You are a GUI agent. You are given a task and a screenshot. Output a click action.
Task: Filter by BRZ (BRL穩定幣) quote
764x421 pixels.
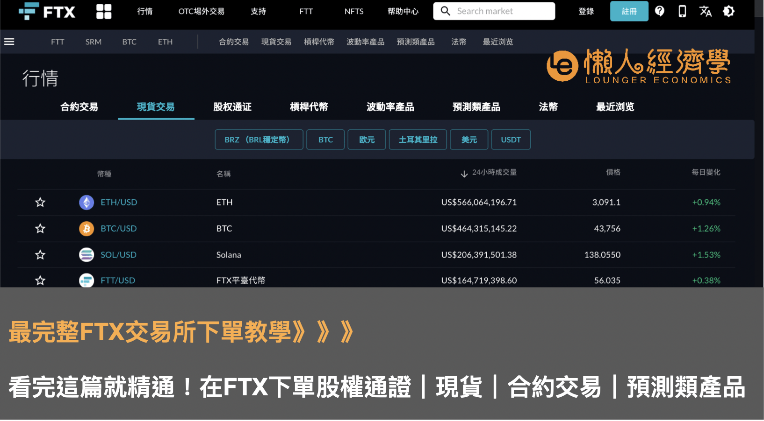[x=259, y=140]
